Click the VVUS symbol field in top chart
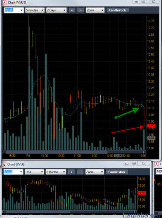Screen dimensions: 162x218 pos(14,10)
